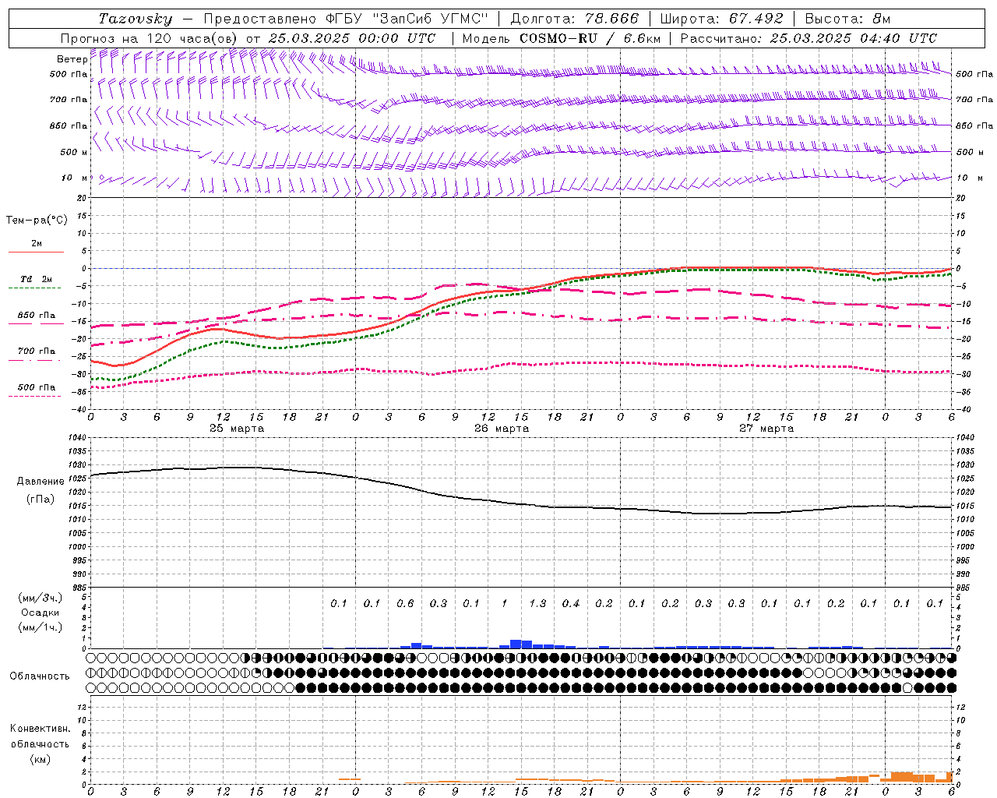This screenshot has height=798, width=997.
Task: Click the "Широта: 67.492" header field
Action: (x=721, y=19)
